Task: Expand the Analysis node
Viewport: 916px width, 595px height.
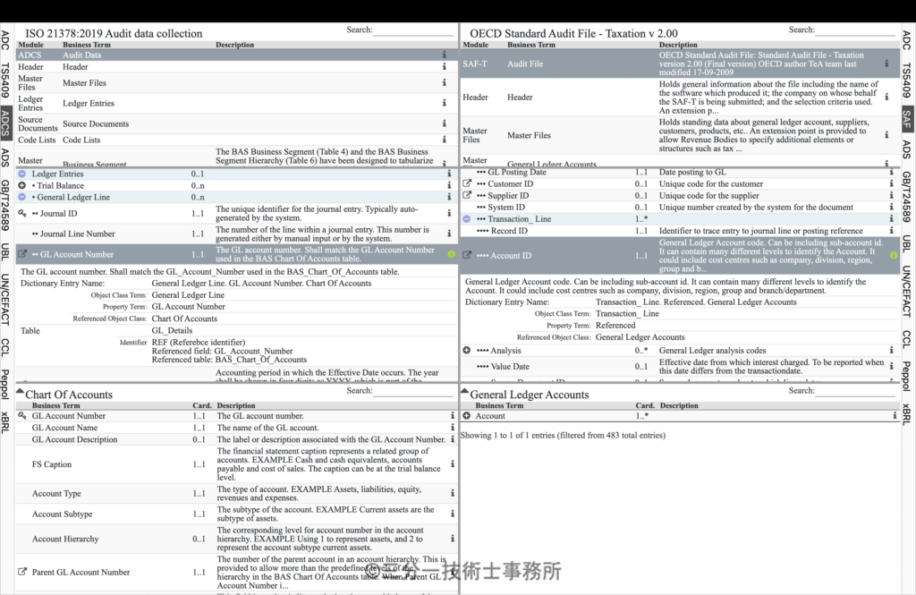Action: pos(466,350)
